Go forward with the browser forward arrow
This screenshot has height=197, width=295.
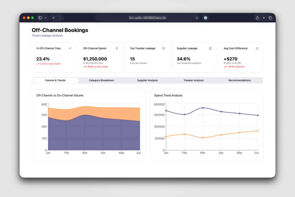pyautogui.click(x=60, y=18)
